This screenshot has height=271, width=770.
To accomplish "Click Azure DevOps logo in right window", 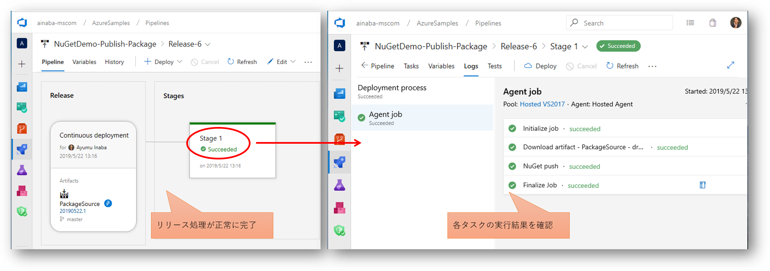I will point(340,23).
